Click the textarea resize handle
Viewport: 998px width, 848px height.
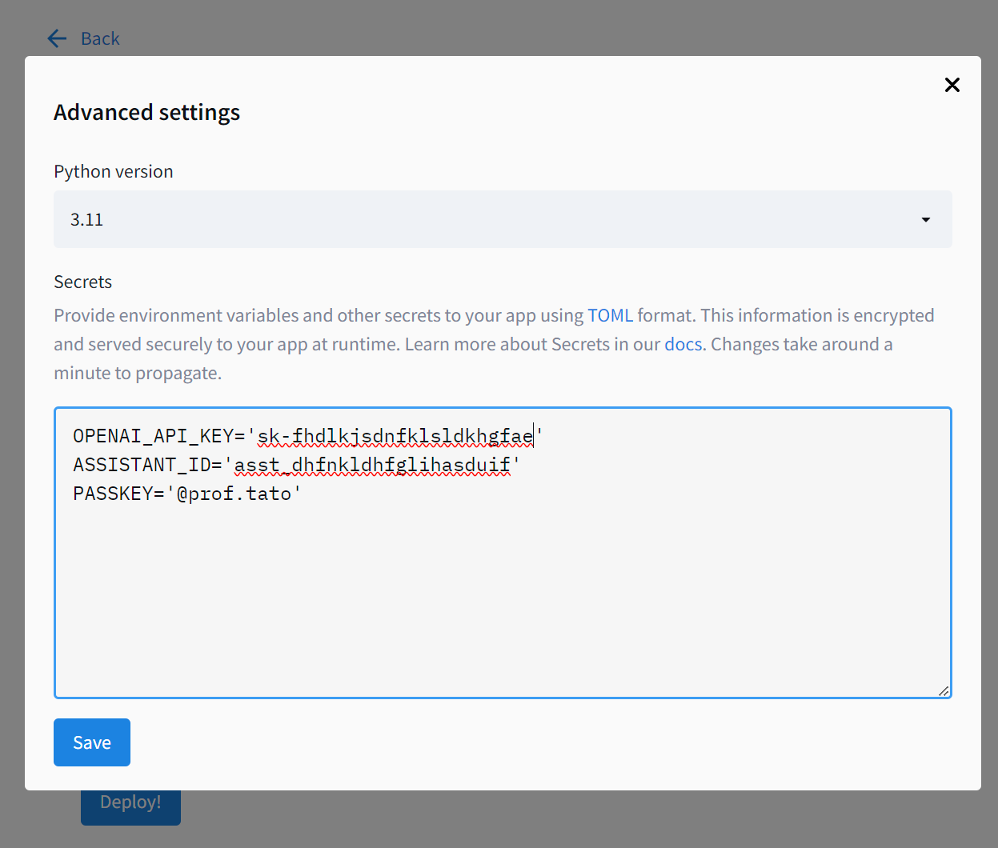[x=944, y=690]
